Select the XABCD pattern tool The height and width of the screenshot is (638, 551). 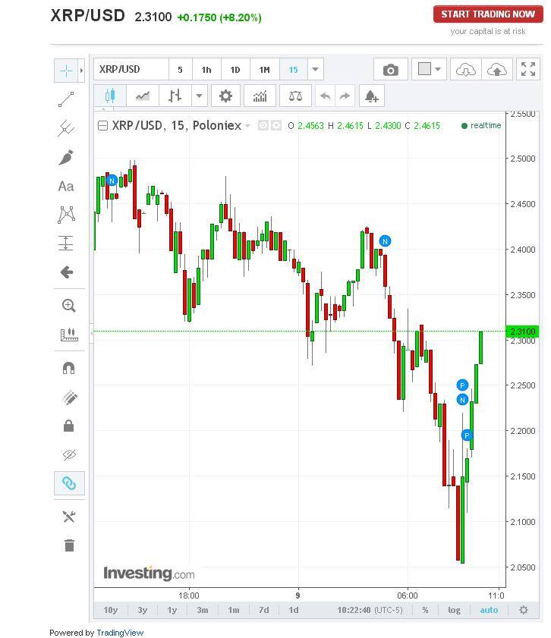tap(66, 215)
